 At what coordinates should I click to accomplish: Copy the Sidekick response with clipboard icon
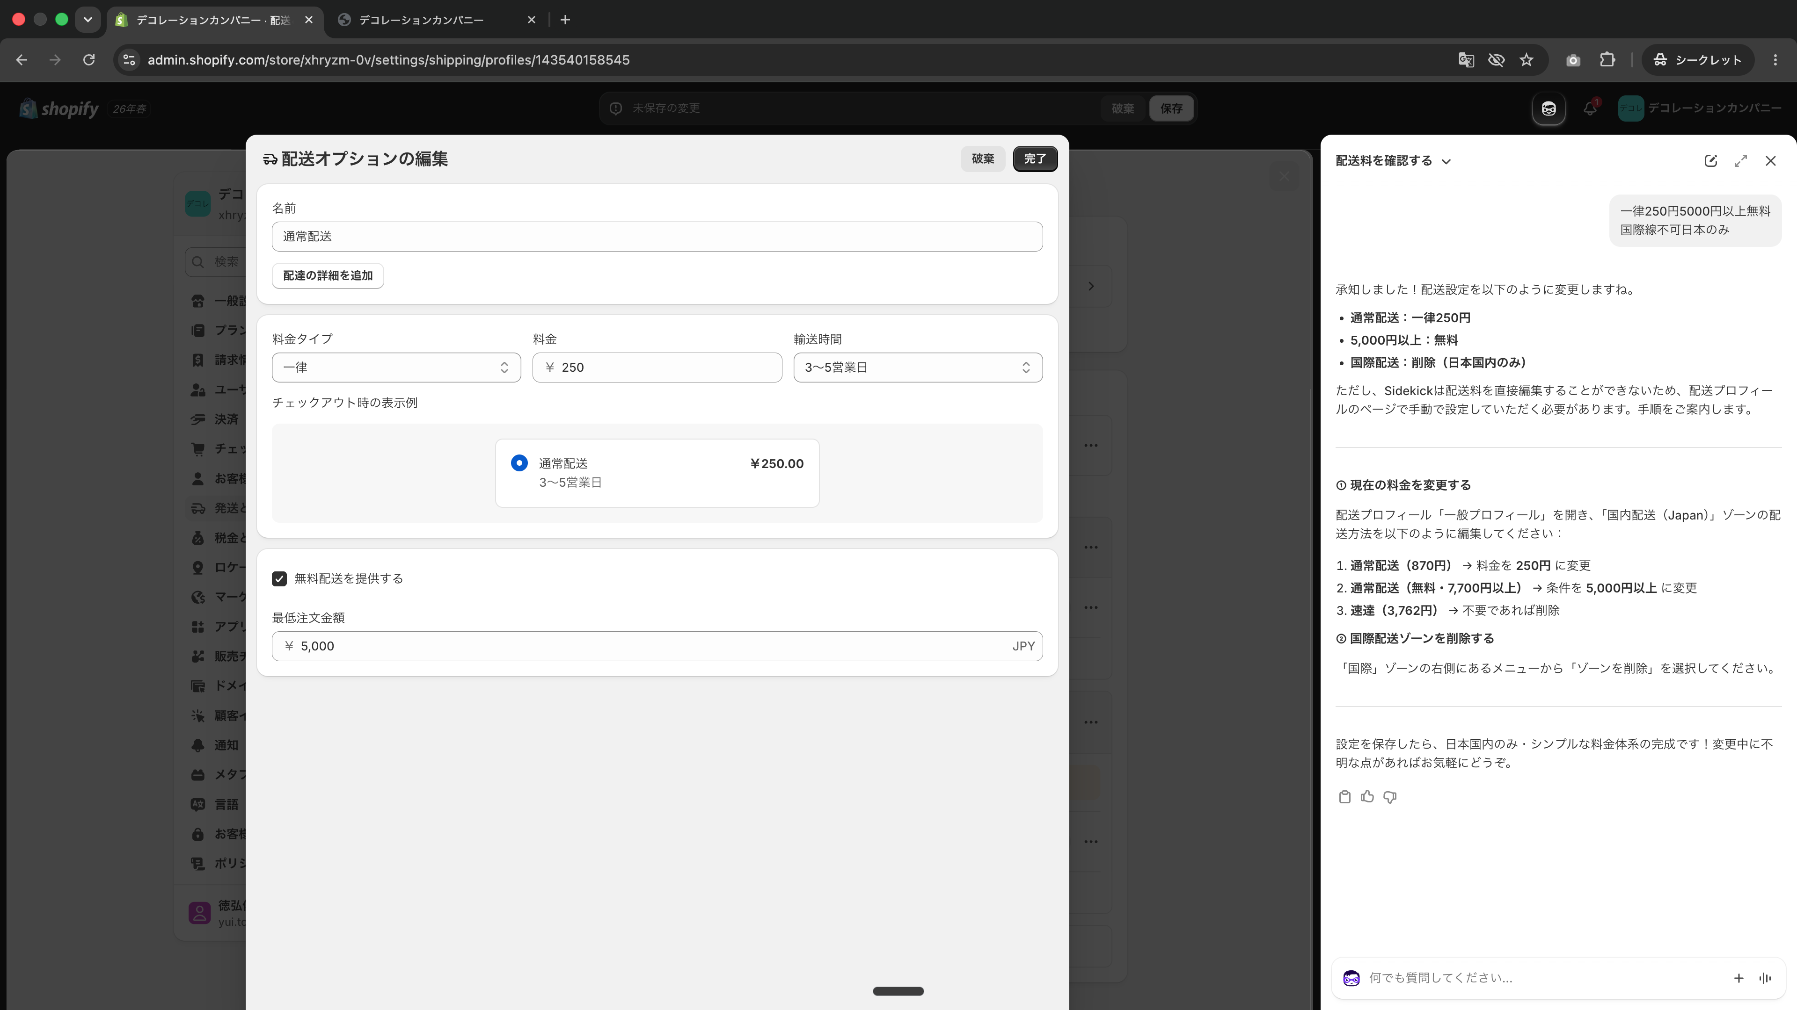click(x=1344, y=797)
